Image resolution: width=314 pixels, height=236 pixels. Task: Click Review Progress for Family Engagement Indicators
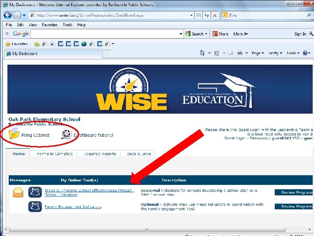click(x=294, y=206)
